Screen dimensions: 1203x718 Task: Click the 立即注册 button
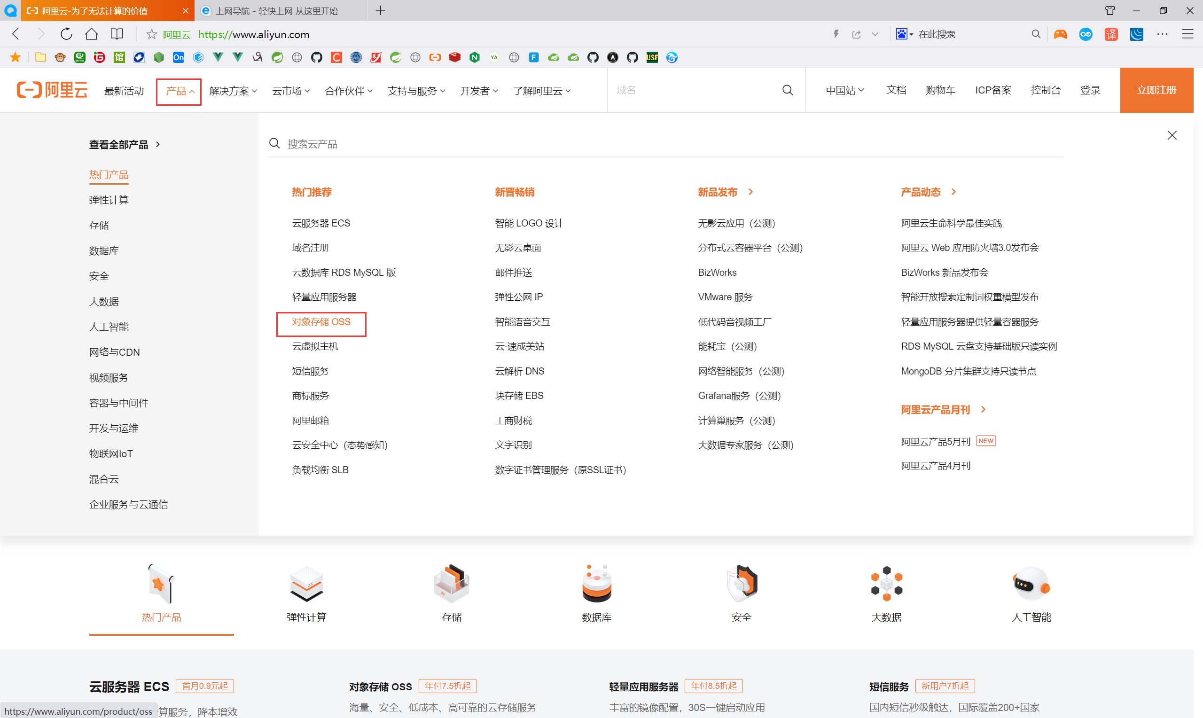1156,90
